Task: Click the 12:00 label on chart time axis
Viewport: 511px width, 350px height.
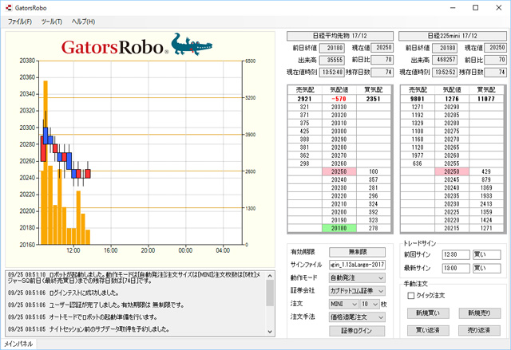Action: (x=73, y=250)
